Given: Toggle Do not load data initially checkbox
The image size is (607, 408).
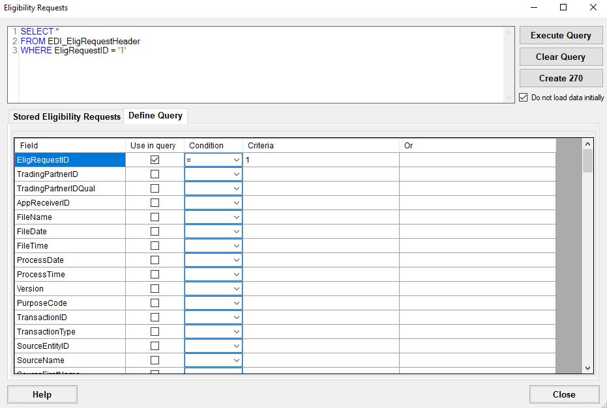Looking at the screenshot, I should [524, 98].
